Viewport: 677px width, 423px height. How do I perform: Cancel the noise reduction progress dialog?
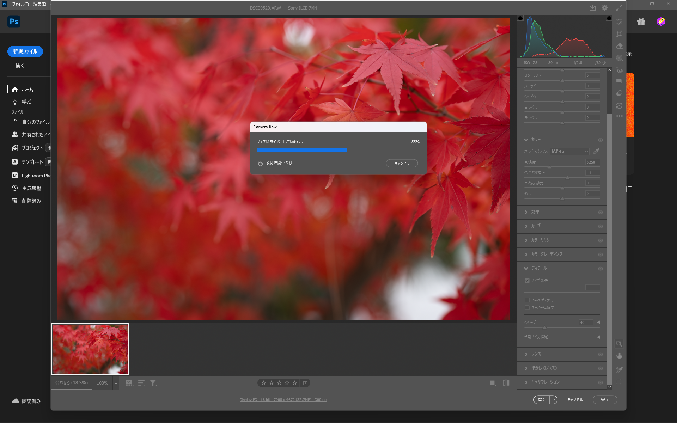pos(402,163)
